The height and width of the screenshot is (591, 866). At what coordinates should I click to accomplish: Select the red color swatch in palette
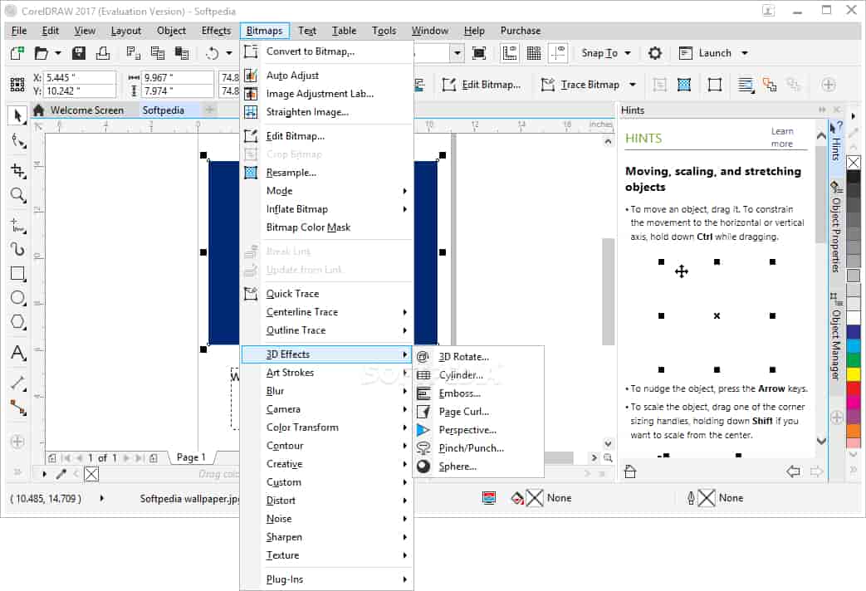point(854,388)
